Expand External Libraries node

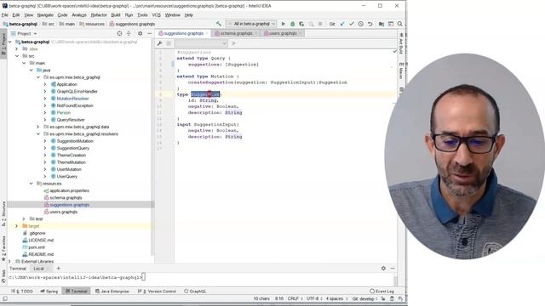[9, 261]
